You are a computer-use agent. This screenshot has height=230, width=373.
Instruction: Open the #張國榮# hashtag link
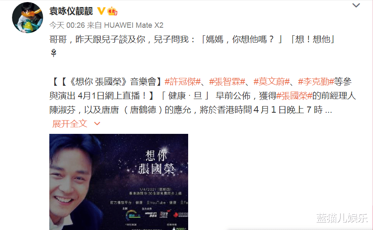click(294, 96)
